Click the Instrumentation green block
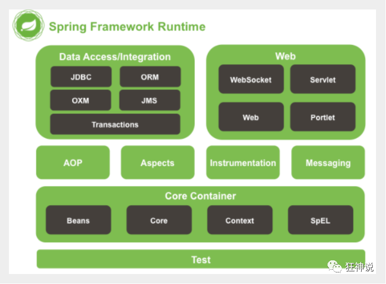386x284 pixels. (243, 163)
